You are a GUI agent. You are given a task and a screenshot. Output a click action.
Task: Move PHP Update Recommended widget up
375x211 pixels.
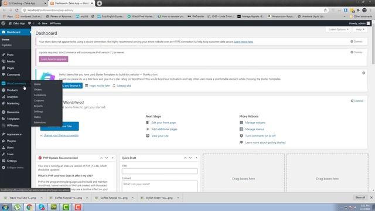click(101, 158)
